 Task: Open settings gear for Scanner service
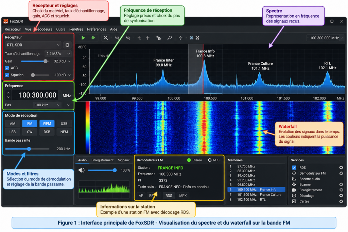click(x=341, y=184)
